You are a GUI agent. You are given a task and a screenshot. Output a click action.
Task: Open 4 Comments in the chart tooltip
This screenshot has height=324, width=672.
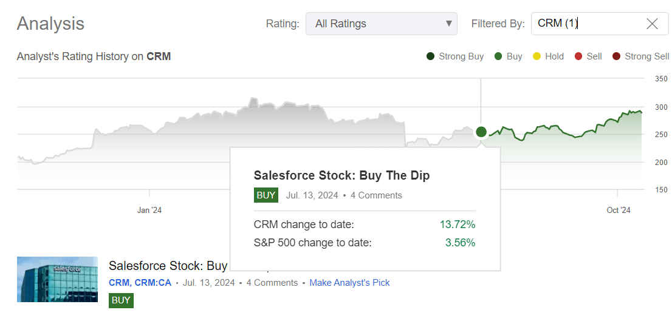tap(376, 195)
